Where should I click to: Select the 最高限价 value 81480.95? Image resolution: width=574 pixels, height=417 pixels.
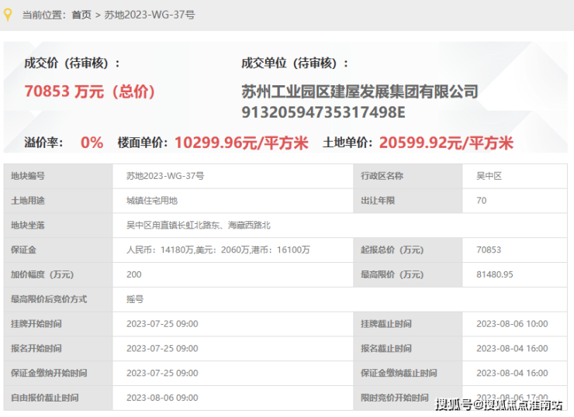click(493, 274)
